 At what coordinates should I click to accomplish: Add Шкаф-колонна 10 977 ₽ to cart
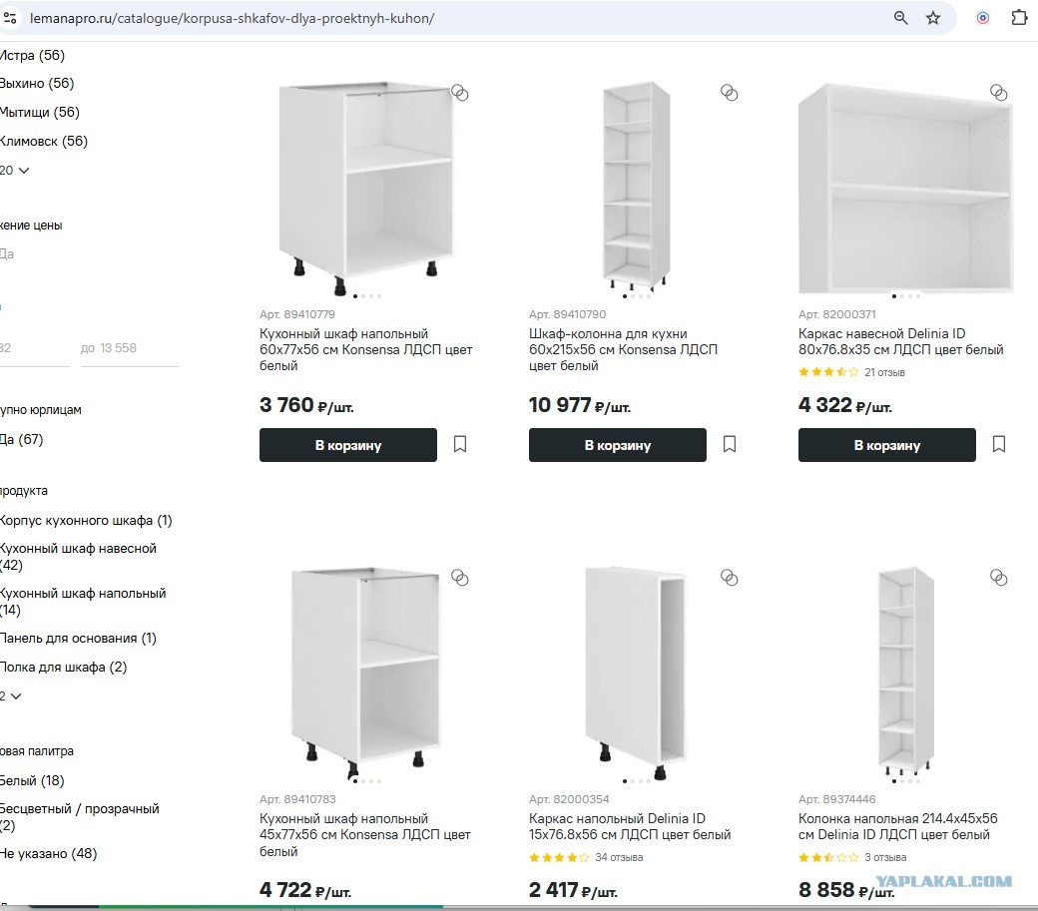tap(618, 445)
